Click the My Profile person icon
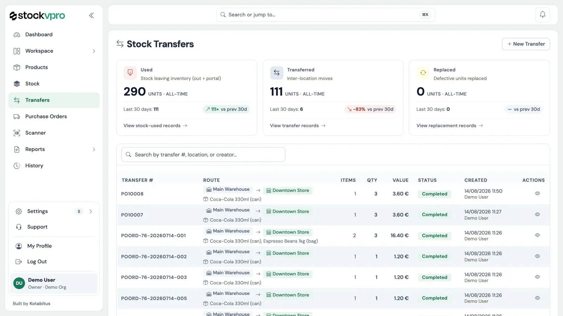This screenshot has height=316, width=563. 19,246
